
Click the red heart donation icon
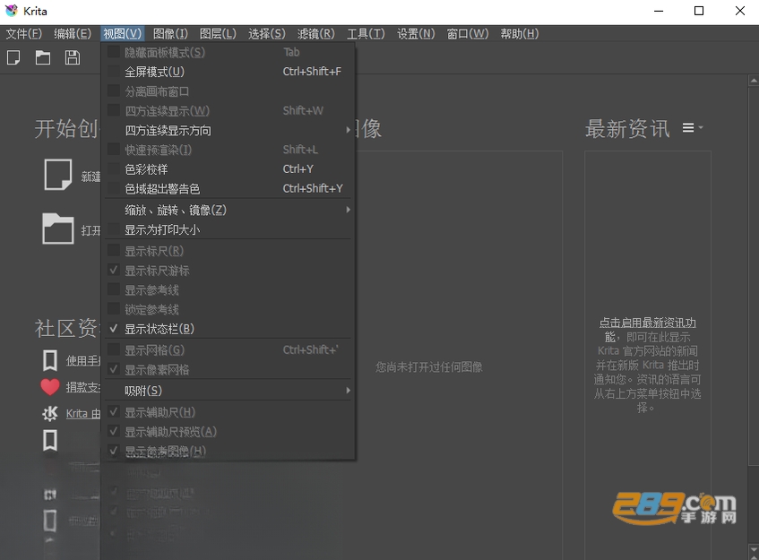(50, 387)
